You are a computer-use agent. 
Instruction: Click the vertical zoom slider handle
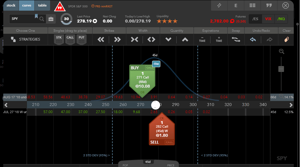(281, 69)
